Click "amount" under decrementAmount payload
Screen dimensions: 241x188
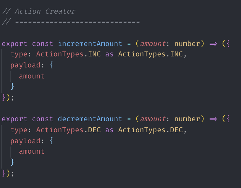[32, 152]
